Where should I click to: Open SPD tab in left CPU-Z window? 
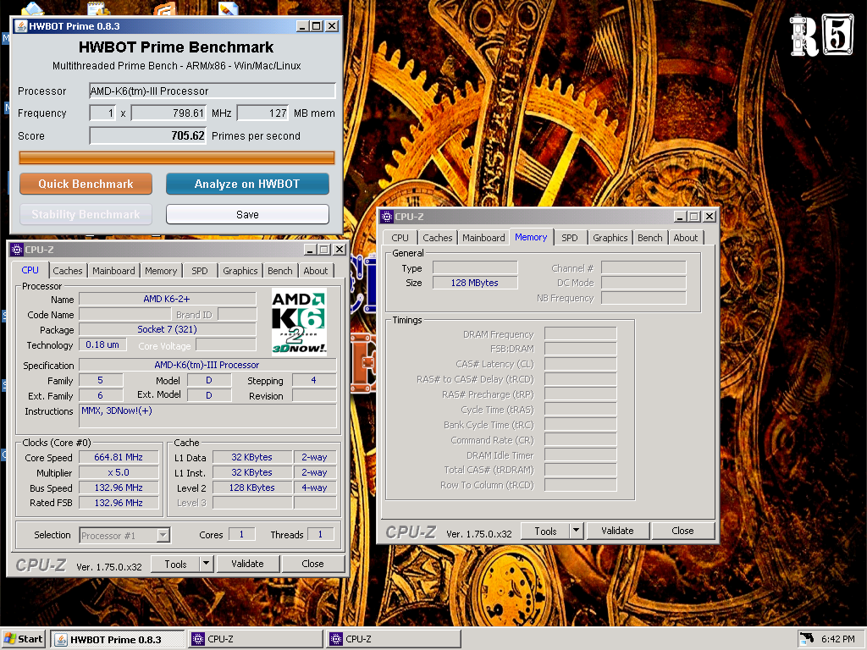tap(200, 271)
